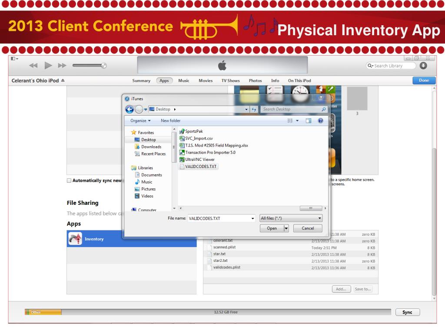Image resolution: width=445 pixels, height=334 pixels.
Task: Open the Organize menu
Action: pos(140,121)
